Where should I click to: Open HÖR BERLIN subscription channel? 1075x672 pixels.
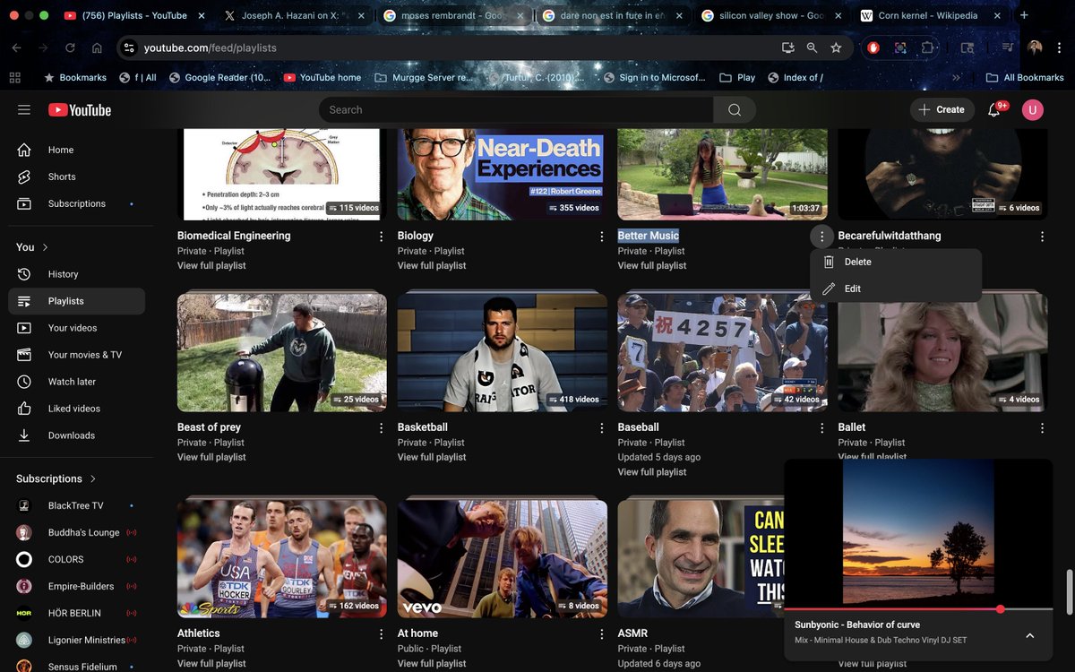[76, 613]
